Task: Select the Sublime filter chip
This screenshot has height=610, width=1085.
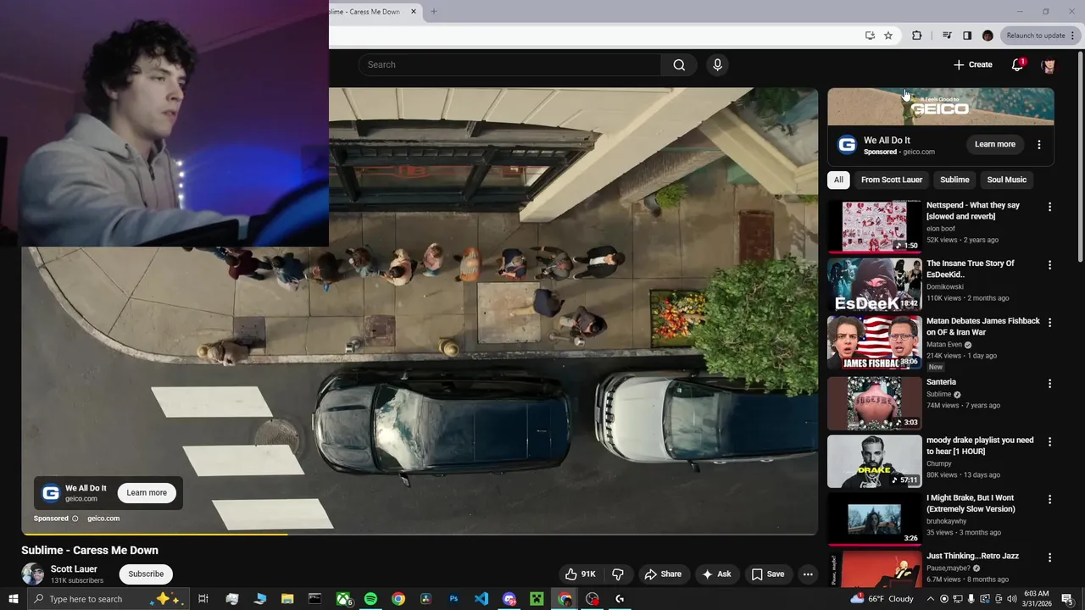Action: (954, 180)
